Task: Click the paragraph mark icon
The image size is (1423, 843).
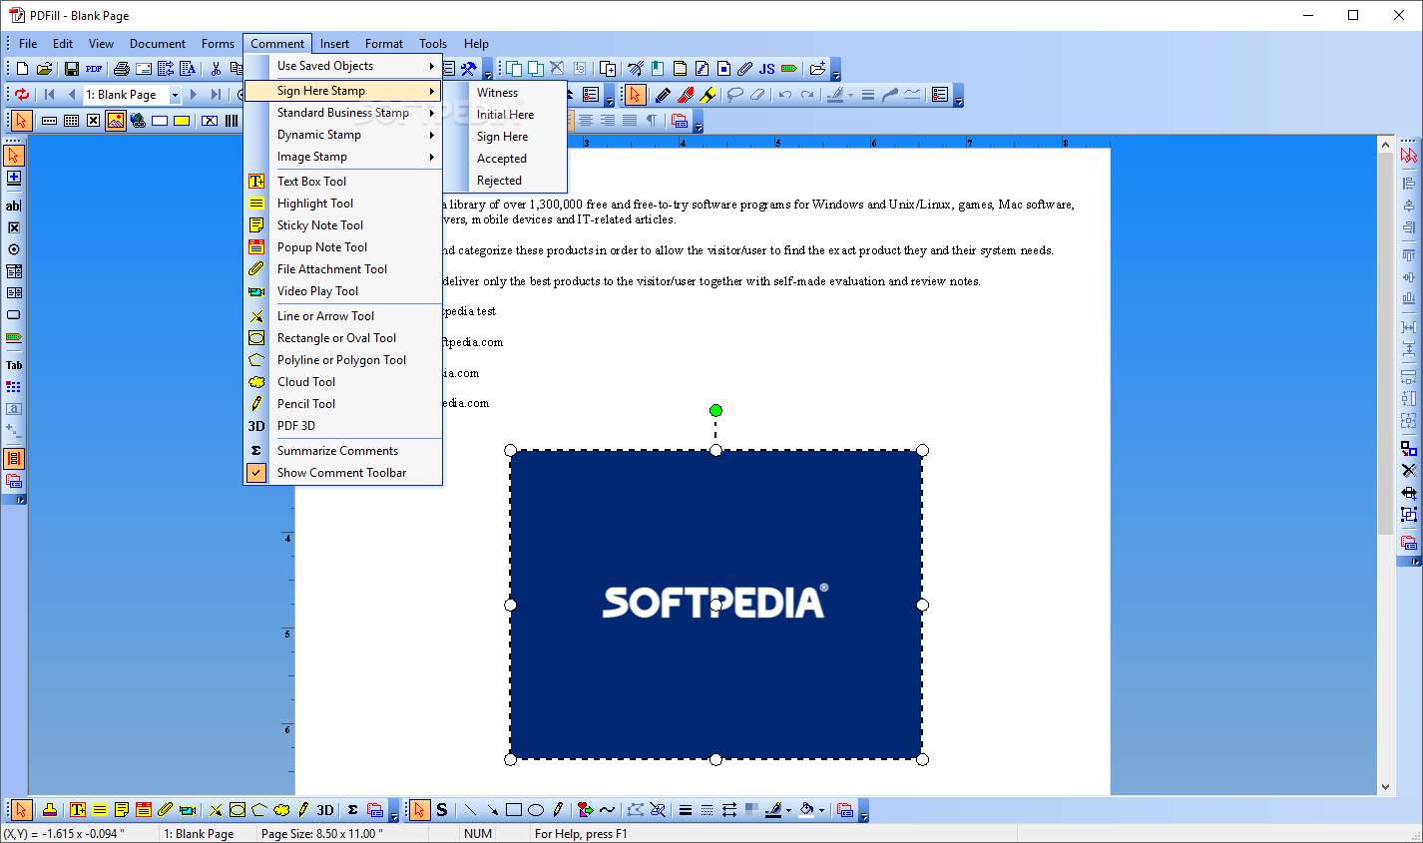Action: 652,121
